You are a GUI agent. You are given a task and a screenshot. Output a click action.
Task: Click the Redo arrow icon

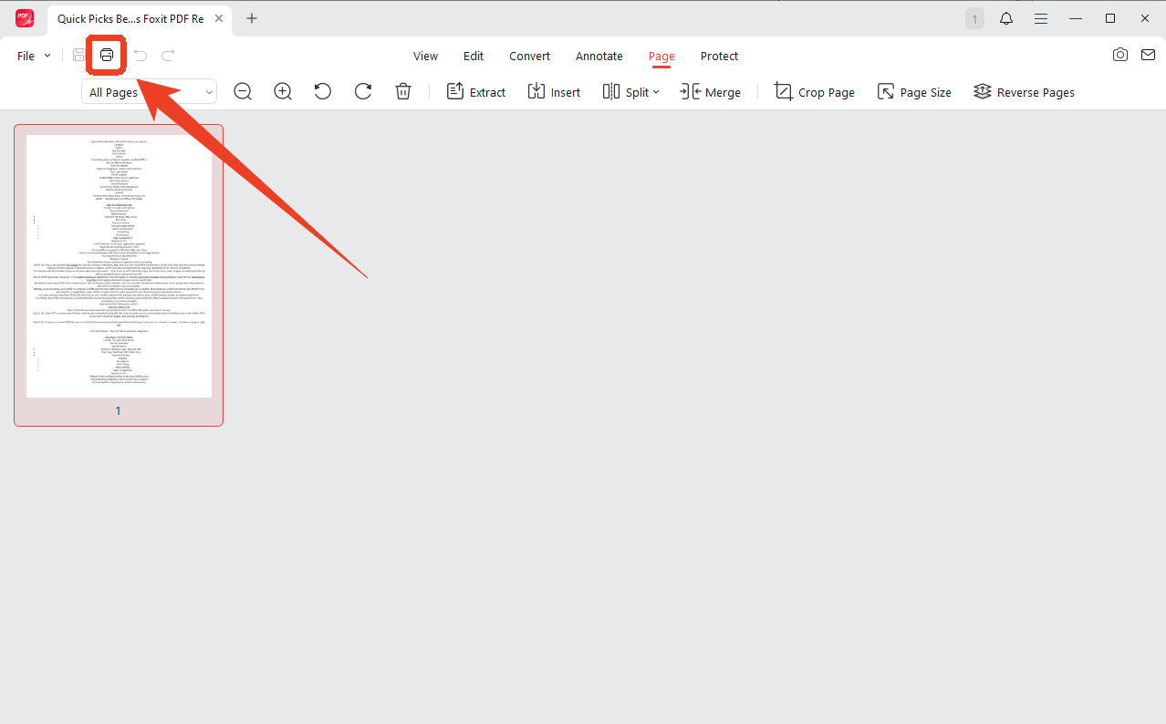[168, 56]
